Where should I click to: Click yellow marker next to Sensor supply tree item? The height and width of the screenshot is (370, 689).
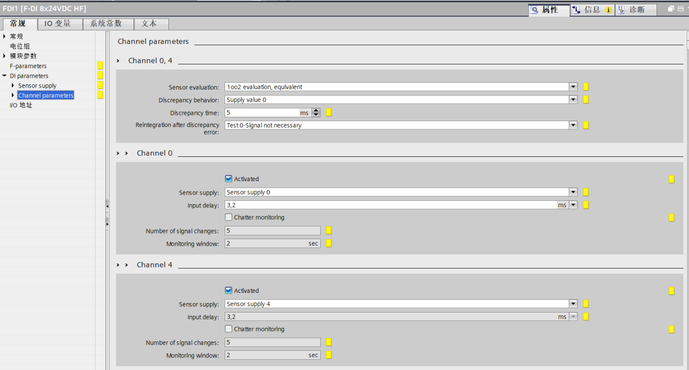(100, 85)
